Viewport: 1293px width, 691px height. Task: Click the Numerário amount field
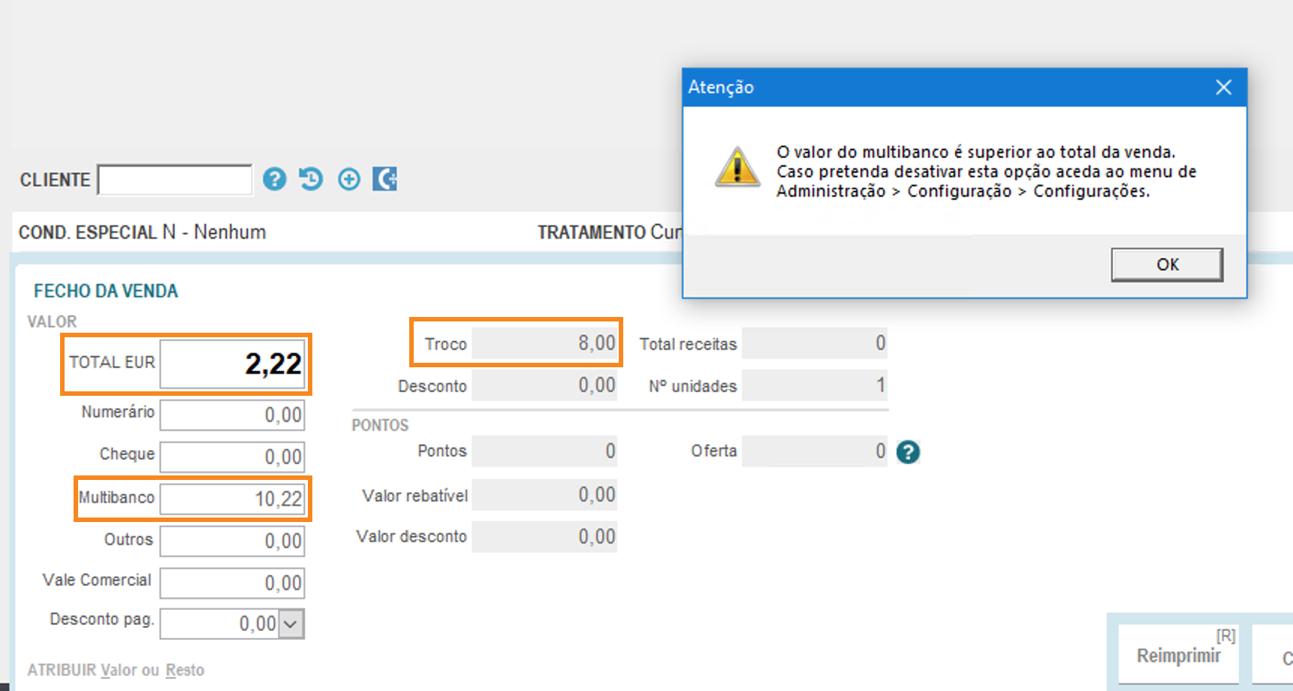pos(232,415)
